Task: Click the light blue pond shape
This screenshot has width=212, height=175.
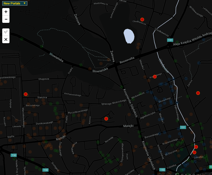Action: point(129,36)
